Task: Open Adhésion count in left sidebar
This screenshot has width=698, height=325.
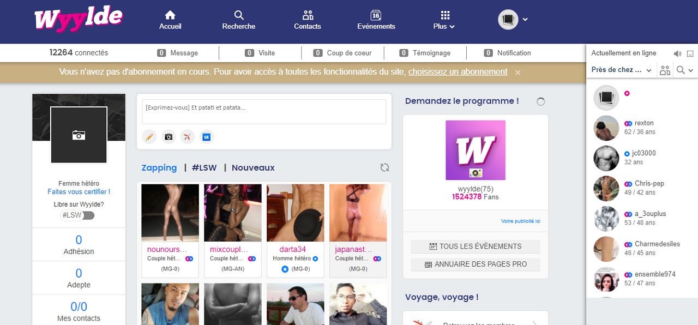Action: point(79,245)
